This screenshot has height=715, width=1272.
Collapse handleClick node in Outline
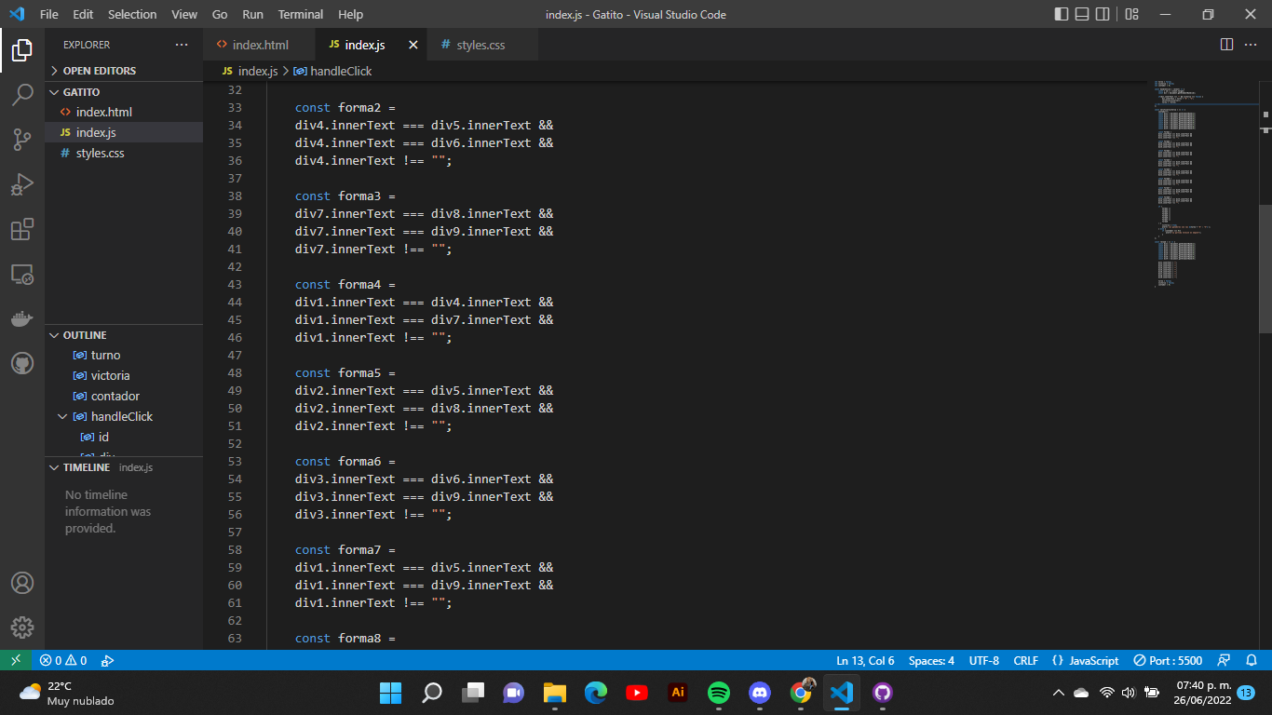point(63,416)
